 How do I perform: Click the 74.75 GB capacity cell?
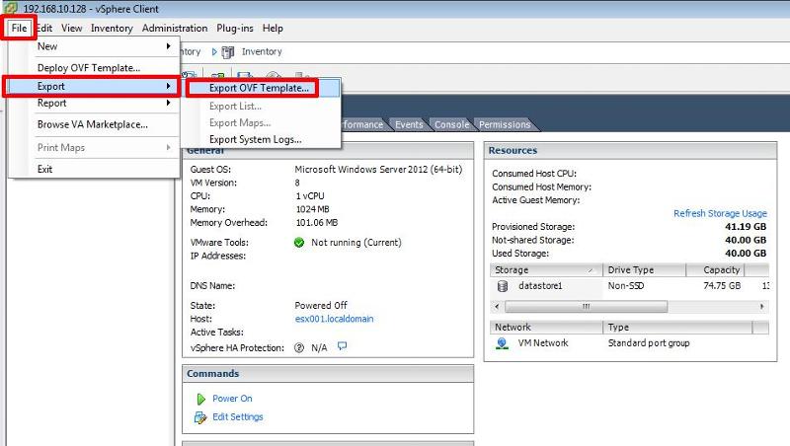click(x=722, y=285)
